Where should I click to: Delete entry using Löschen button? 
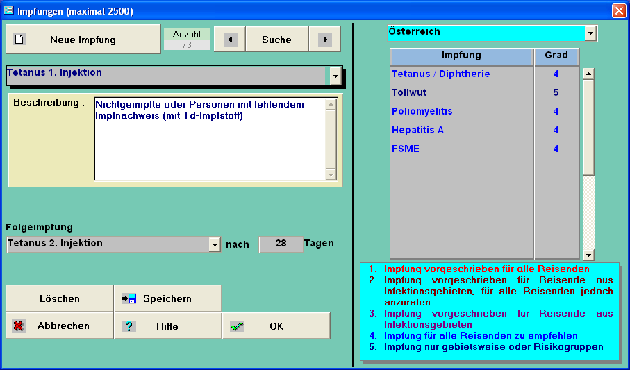click(60, 298)
